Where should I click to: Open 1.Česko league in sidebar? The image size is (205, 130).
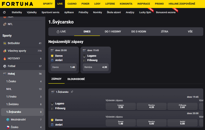(x=22, y=81)
